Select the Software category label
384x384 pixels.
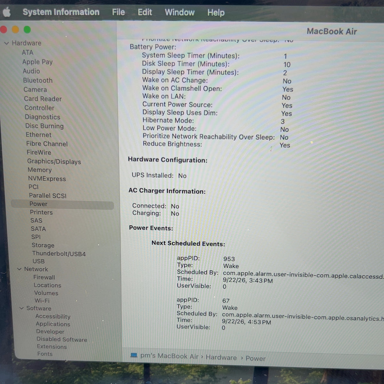[x=39, y=308]
